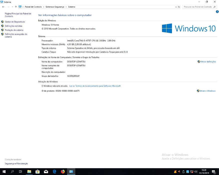Open Task View on taskbar
The image size is (219, 175).
click(x=21, y=171)
